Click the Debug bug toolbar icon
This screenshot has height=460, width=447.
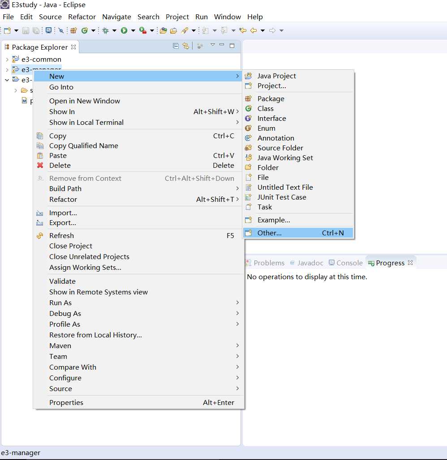pos(105,30)
